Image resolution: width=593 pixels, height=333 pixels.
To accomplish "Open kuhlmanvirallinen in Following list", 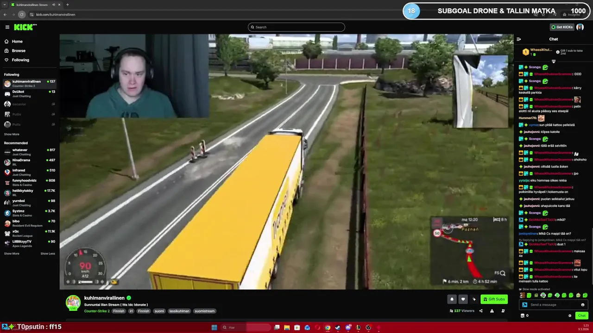I will point(29,83).
